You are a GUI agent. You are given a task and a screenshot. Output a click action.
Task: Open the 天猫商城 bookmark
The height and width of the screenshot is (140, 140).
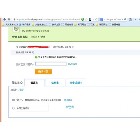pyautogui.click(x=67, y=25)
